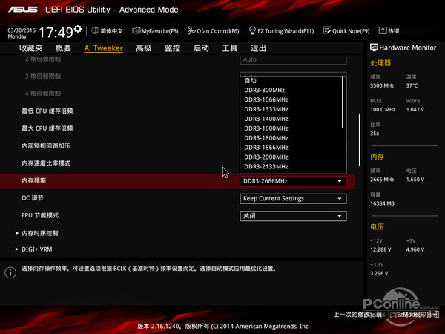The image size is (445, 334).
Task: Switch to 概要 tab
Action: 63,48
